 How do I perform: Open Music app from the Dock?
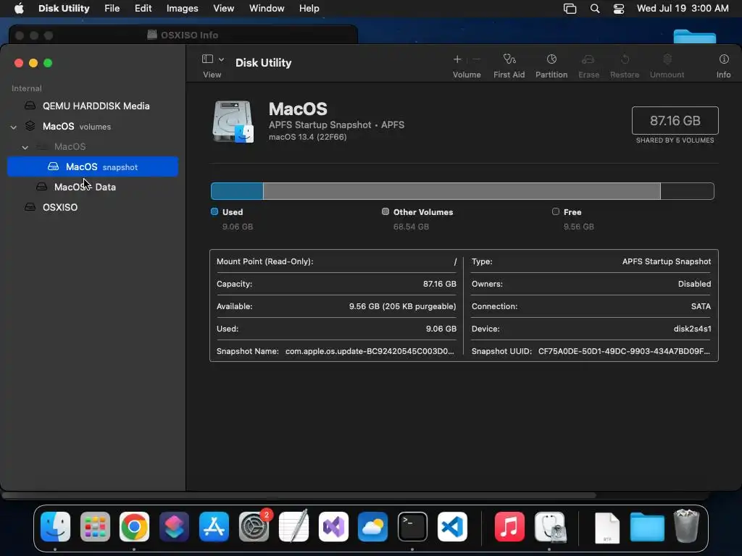tap(509, 527)
